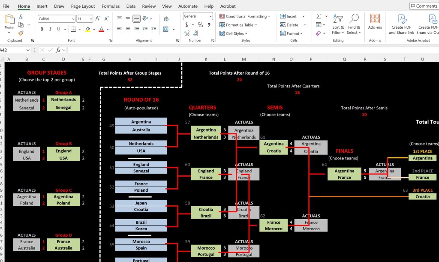
Task: Switch to the Insert tab
Action: click(42, 6)
